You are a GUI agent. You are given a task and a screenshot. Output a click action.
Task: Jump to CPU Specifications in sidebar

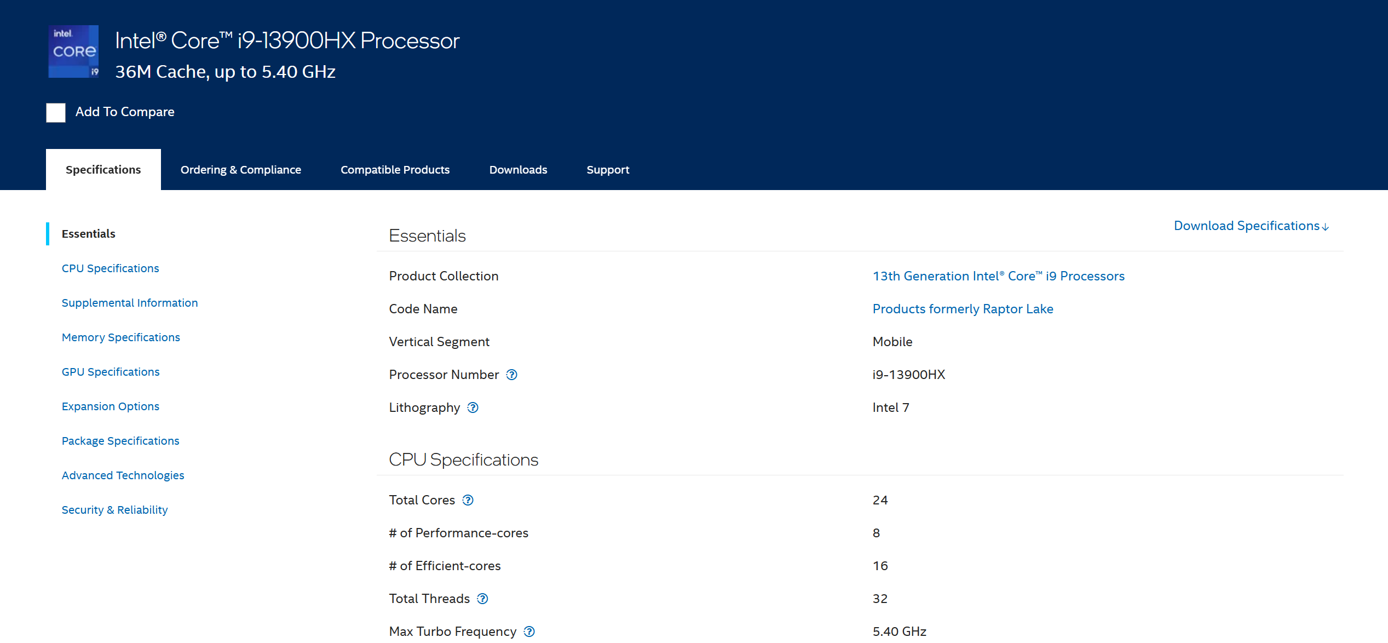tap(110, 268)
